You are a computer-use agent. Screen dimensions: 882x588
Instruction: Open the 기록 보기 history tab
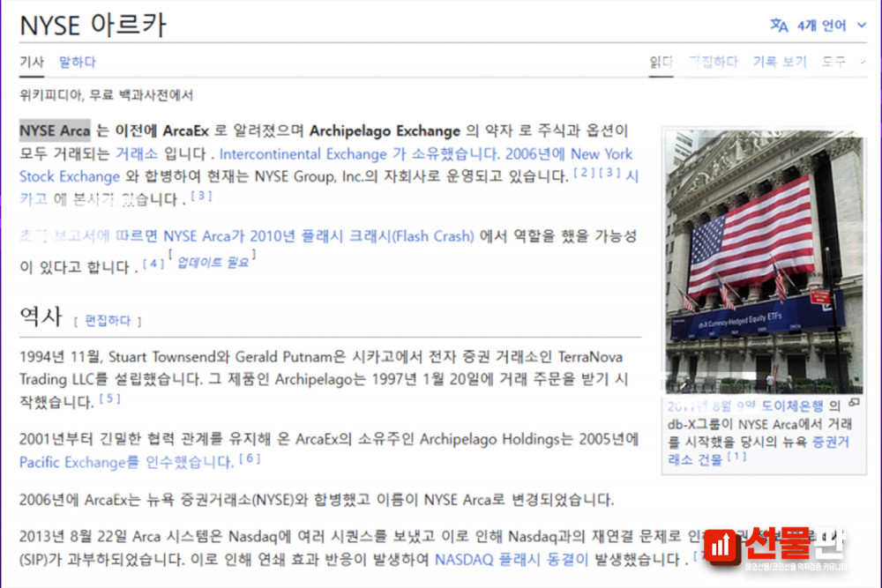(779, 62)
